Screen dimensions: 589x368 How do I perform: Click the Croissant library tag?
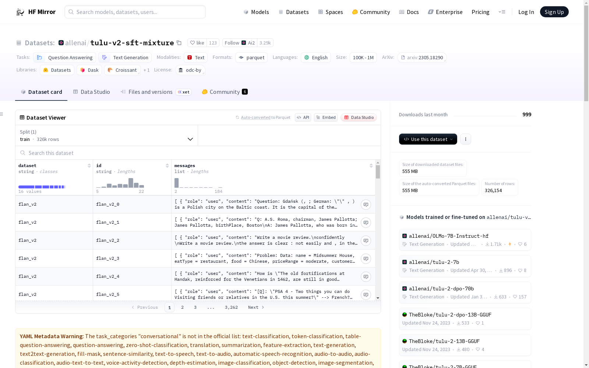tap(122, 70)
